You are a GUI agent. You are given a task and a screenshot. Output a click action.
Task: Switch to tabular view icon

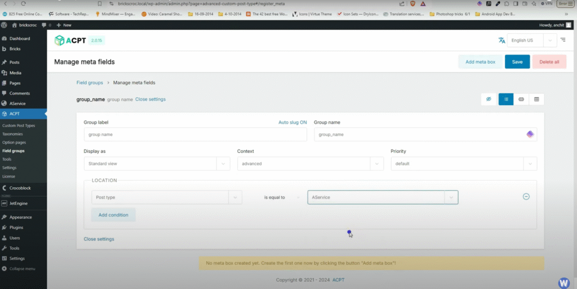pyautogui.click(x=536, y=99)
